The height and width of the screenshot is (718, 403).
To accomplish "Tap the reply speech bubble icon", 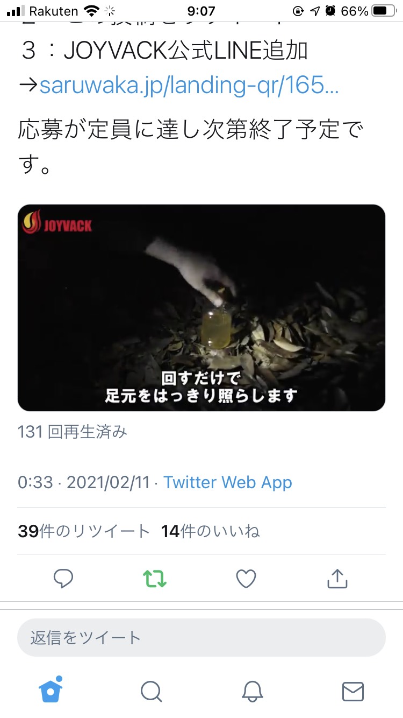I will coord(63,579).
